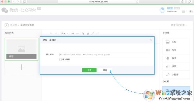Click the insert hyperlink chain icon
The image size is (194, 102).
tap(93, 33)
